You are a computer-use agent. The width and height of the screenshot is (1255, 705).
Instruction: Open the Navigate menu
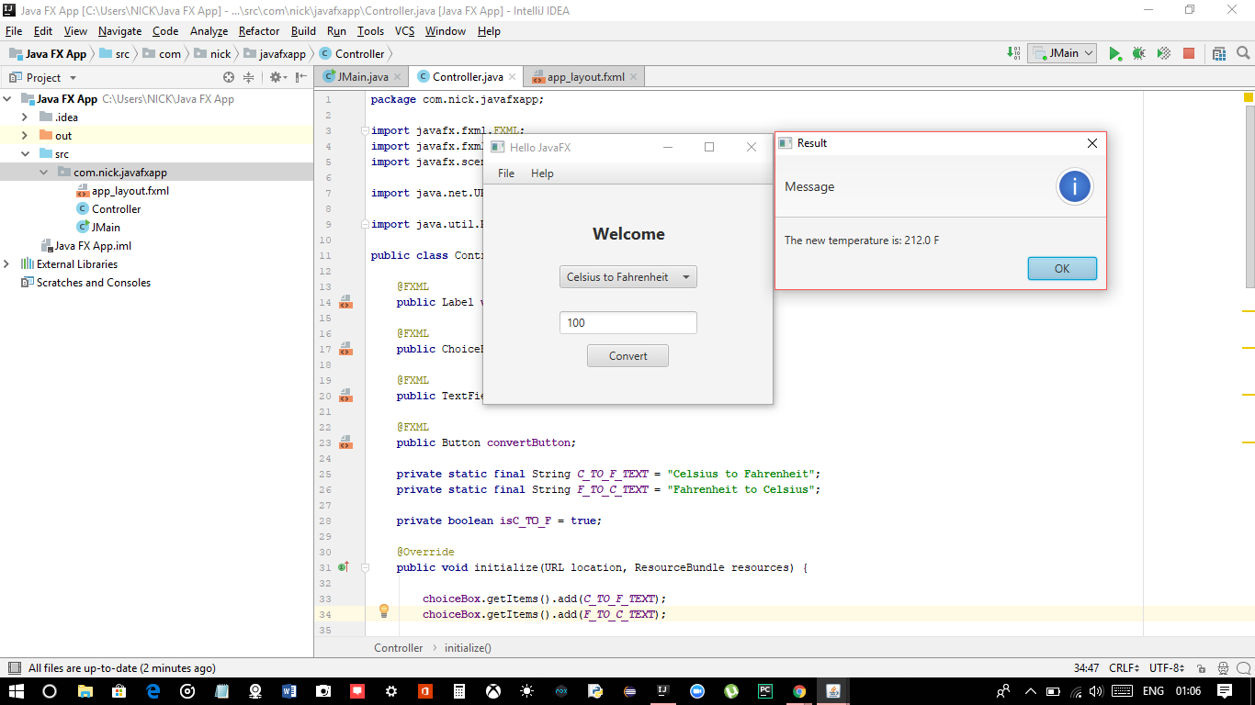pos(119,31)
